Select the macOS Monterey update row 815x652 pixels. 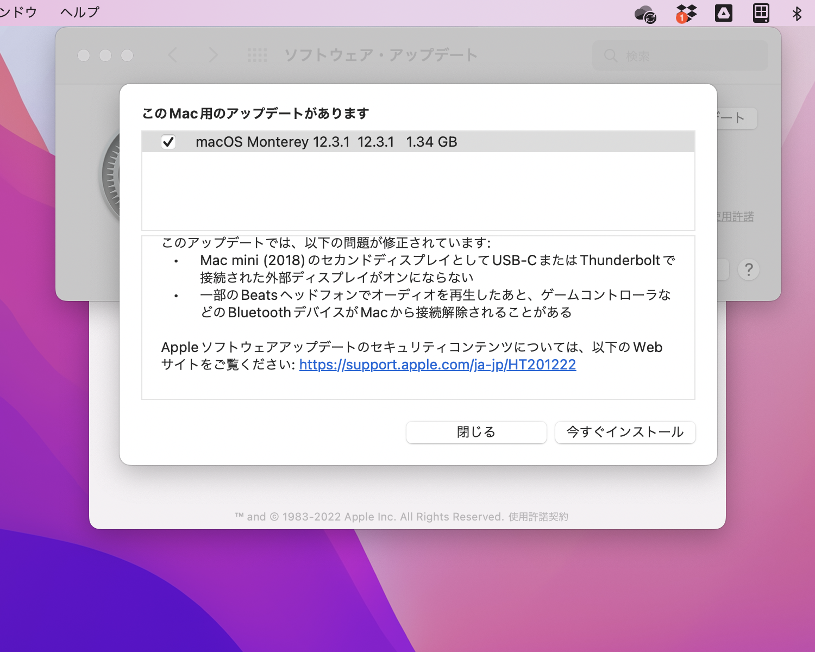(380, 142)
